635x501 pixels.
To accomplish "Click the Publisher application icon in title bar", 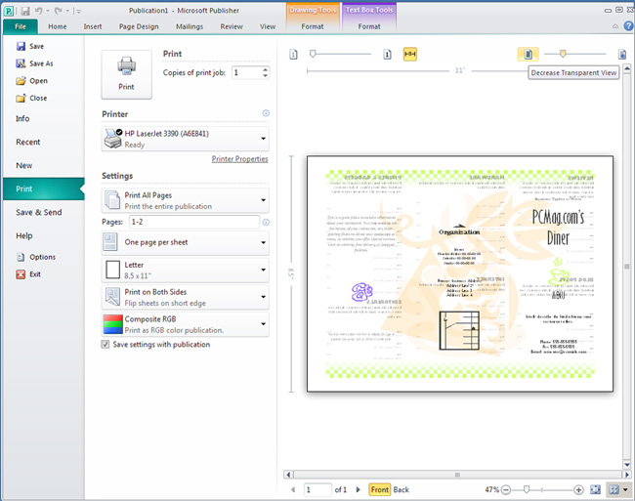I will pyautogui.click(x=9, y=11).
